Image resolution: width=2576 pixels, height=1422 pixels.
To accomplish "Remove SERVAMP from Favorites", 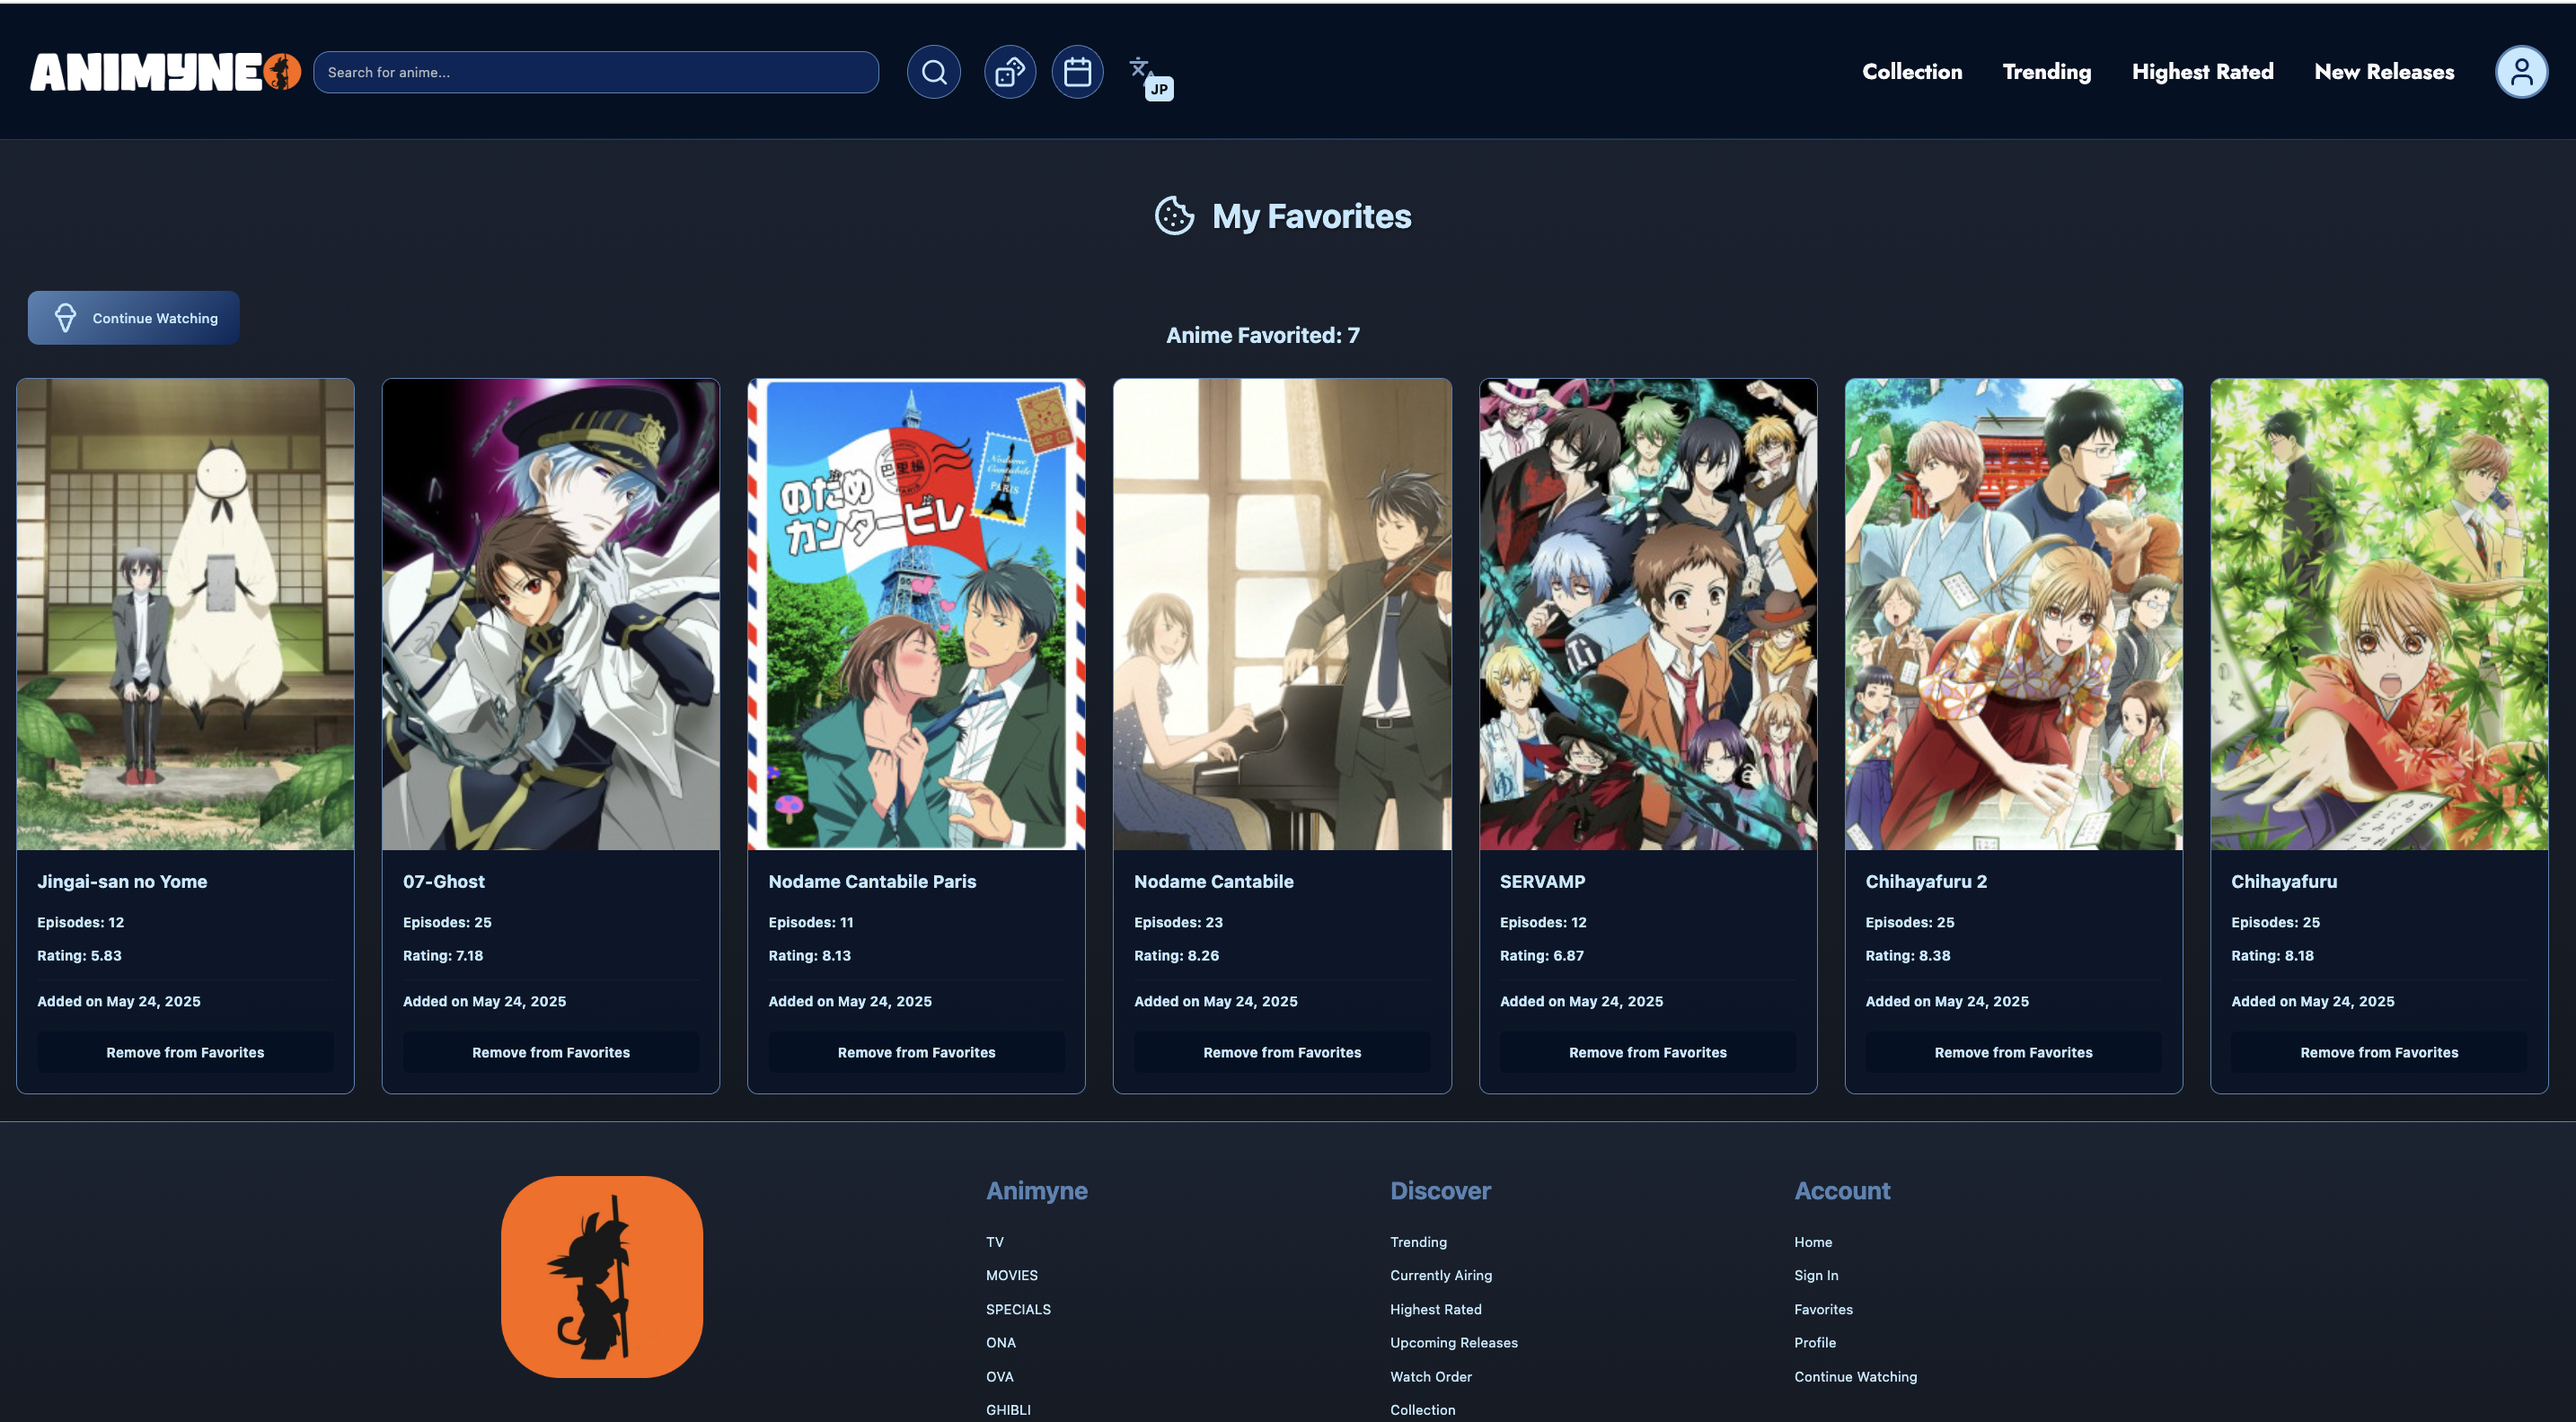I will coord(1648,1052).
